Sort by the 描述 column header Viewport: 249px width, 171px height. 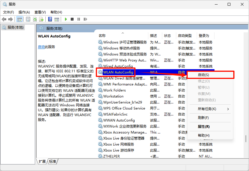click(x=155, y=36)
